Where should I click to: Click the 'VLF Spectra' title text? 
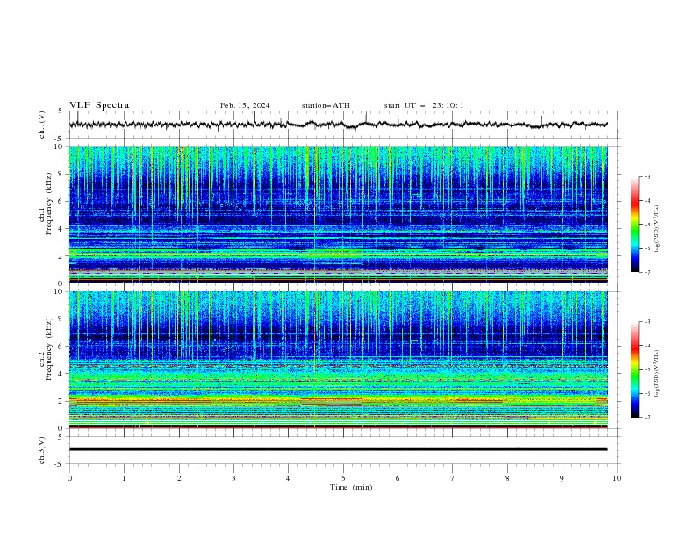pyautogui.click(x=99, y=105)
